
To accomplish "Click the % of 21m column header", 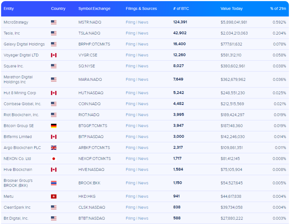I will pos(278,8).
